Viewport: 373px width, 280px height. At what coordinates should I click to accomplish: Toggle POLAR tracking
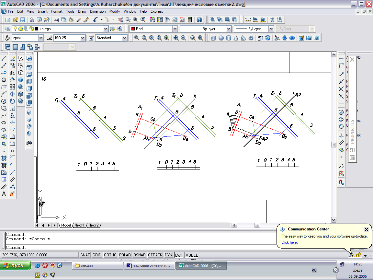tap(125, 255)
